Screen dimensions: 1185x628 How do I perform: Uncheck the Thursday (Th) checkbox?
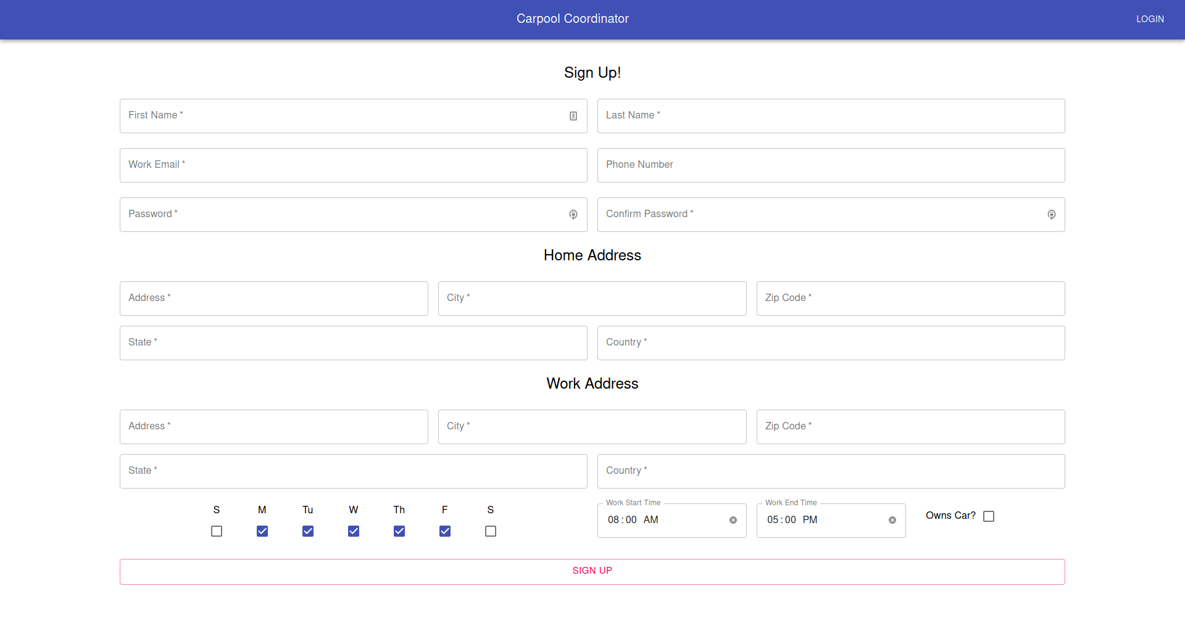click(x=399, y=531)
